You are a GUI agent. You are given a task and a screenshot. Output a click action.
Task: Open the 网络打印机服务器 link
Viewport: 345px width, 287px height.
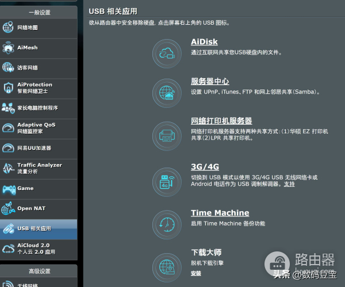[x=221, y=121]
